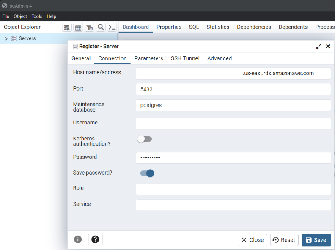Open Search Objects magnifier icon

click(101, 27)
